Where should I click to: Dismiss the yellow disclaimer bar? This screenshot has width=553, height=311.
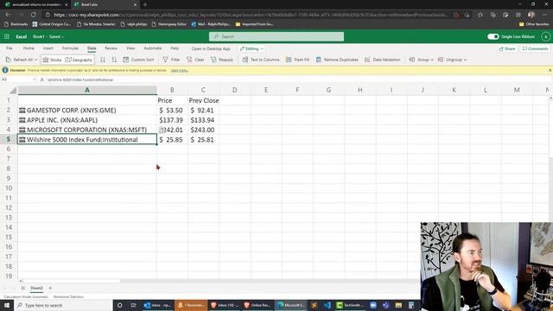click(550, 71)
